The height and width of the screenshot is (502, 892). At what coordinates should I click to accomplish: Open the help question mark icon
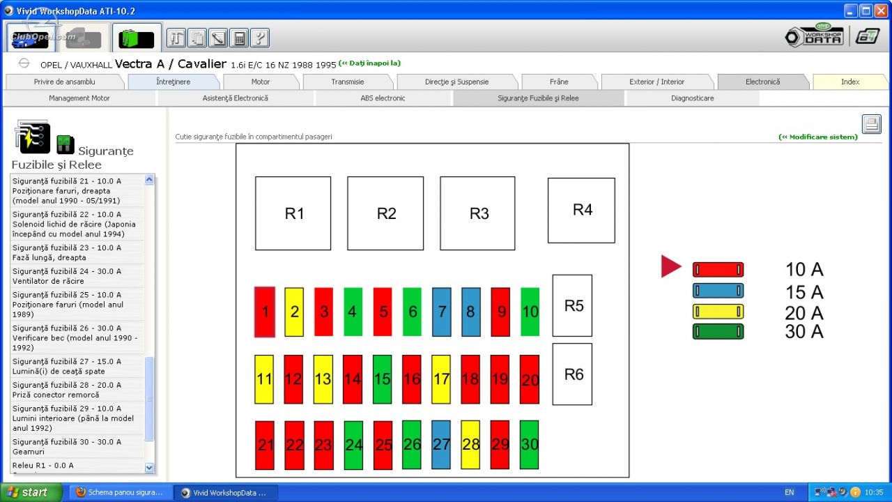click(x=260, y=38)
